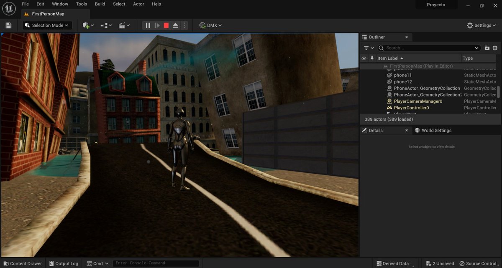The width and height of the screenshot is (502, 268).
Task: Click StaticMeshActo type cell for phone12
Action: pyautogui.click(x=480, y=82)
